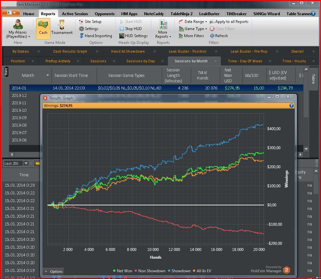Toggle Net Won legend series

click(x=122, y=271)
